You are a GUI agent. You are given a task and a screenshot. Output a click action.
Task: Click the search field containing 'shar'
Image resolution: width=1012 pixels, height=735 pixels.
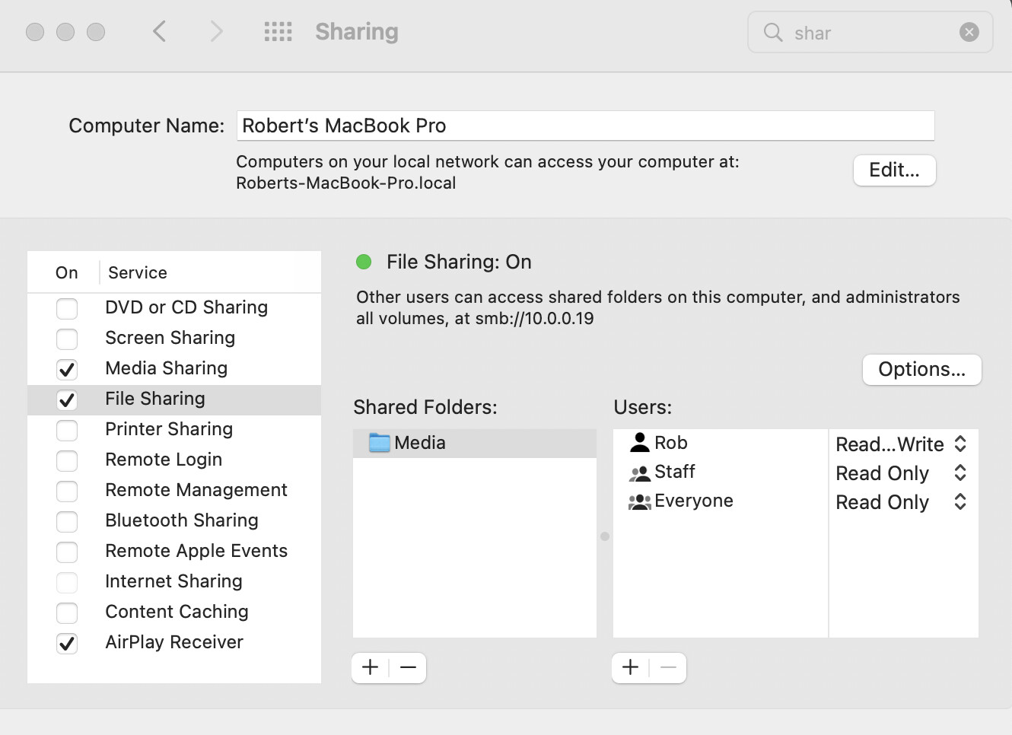[x=870, y=32]
